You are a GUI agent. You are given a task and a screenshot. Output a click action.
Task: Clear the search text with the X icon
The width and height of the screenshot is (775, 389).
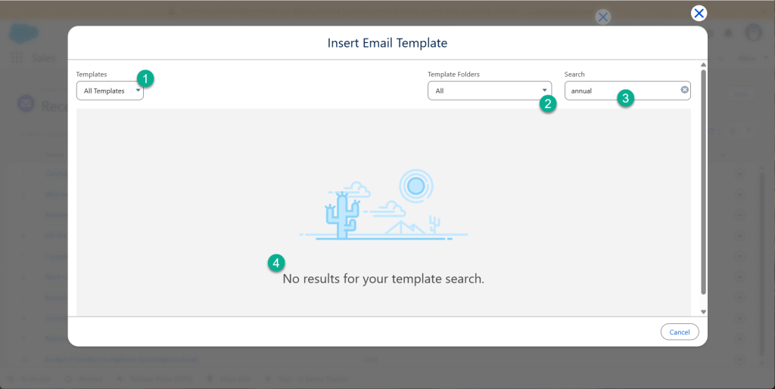pyautogui.click(x=684, y=90)
